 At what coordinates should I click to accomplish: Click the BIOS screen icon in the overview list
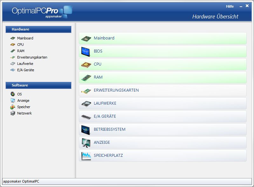86,52
